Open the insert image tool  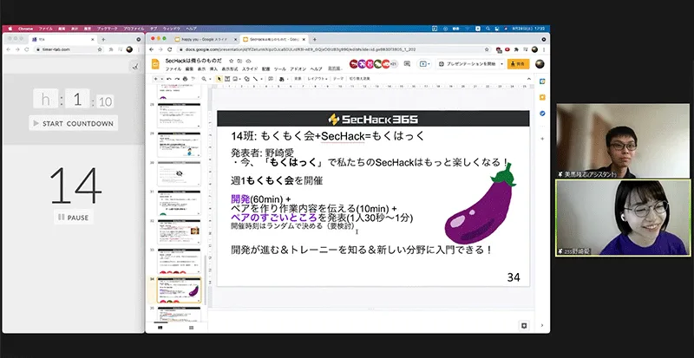click(x=235, y=79)
